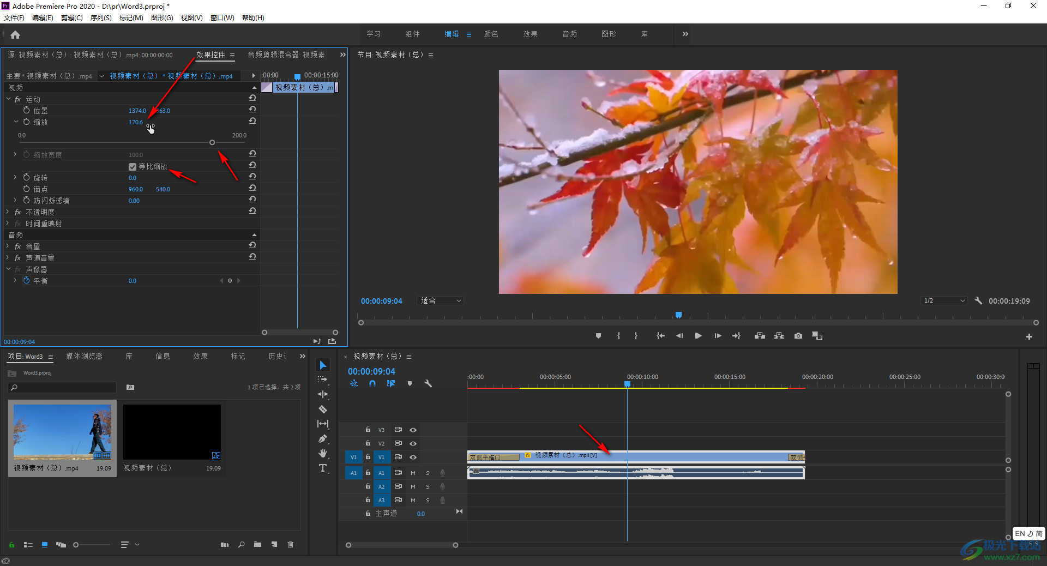Reset the Position parameter
Viewport: 1047px width, 566px height.
(252, 110)
